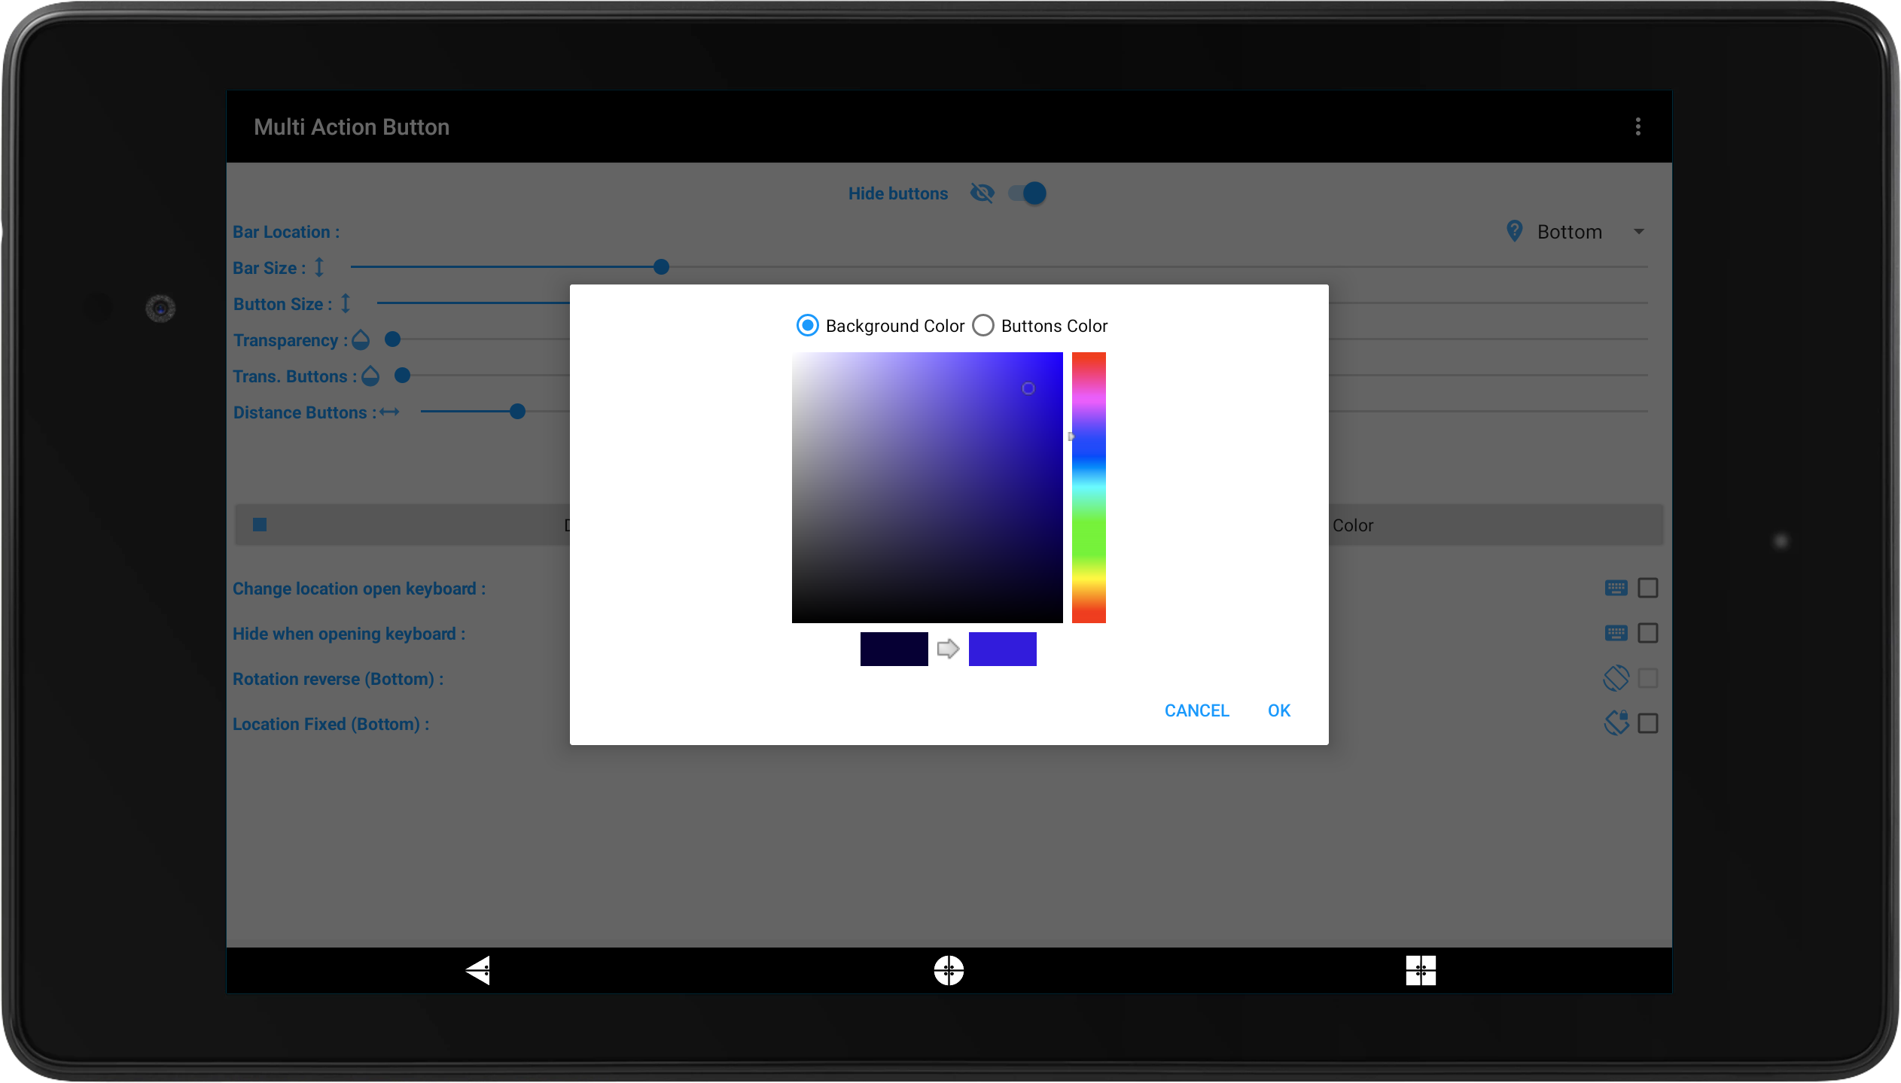Click the crossed-out eye icon
Image resolution: width=1901 pixels, height=1083 pixels.
tap(982, 193)
